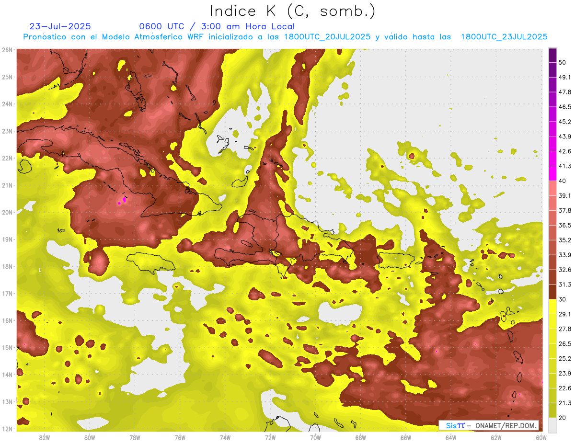Click the color bar value '46.5'
Viewport: 575px width, 444px height.
[565, 107]
